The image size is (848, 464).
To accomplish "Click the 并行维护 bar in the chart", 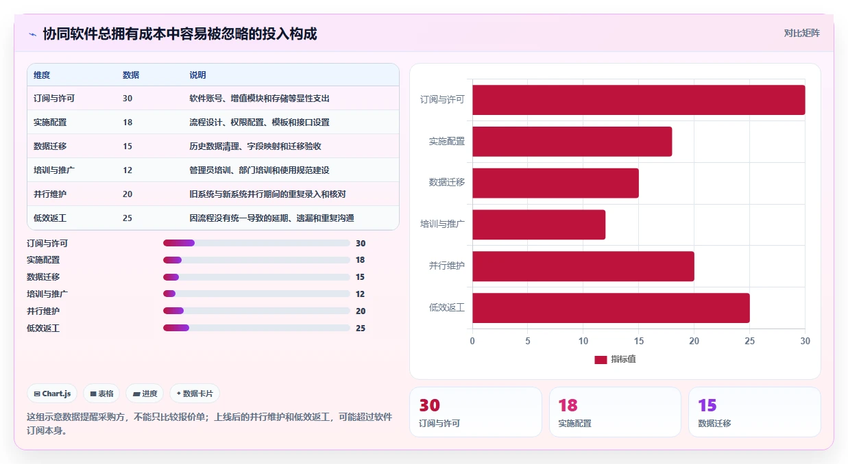I will pyautogui.click(x=583, y=266).
